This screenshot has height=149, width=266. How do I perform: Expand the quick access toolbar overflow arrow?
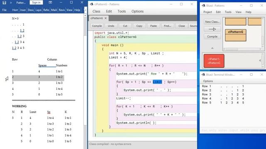click(11, 2)
